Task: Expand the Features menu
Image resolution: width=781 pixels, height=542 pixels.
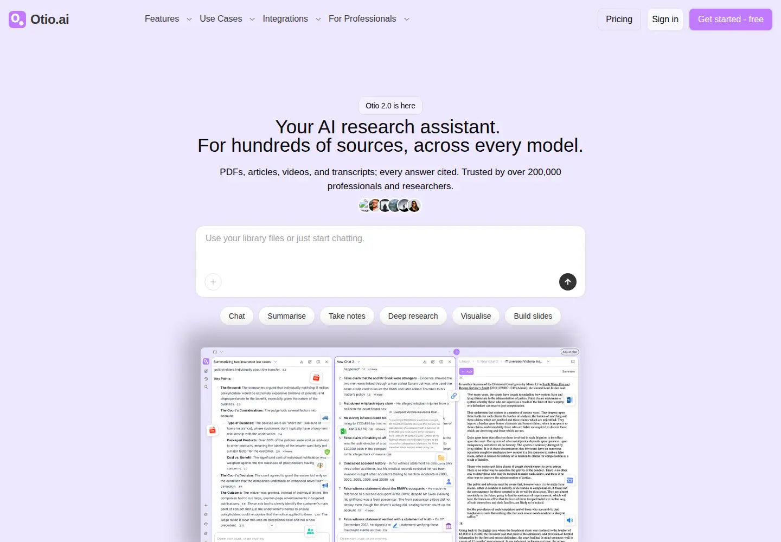Action: [168, 19]
